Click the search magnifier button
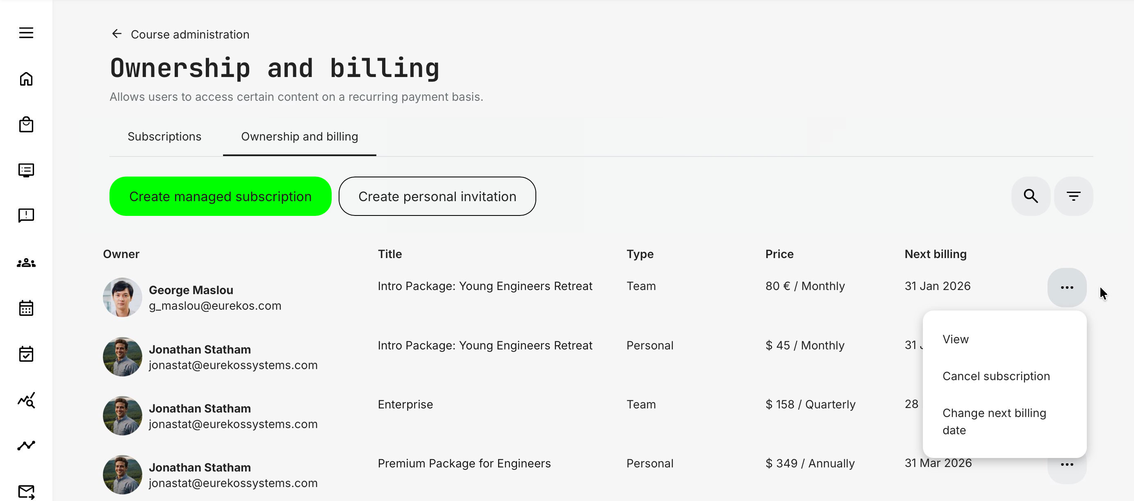 tap(1031, 196)
